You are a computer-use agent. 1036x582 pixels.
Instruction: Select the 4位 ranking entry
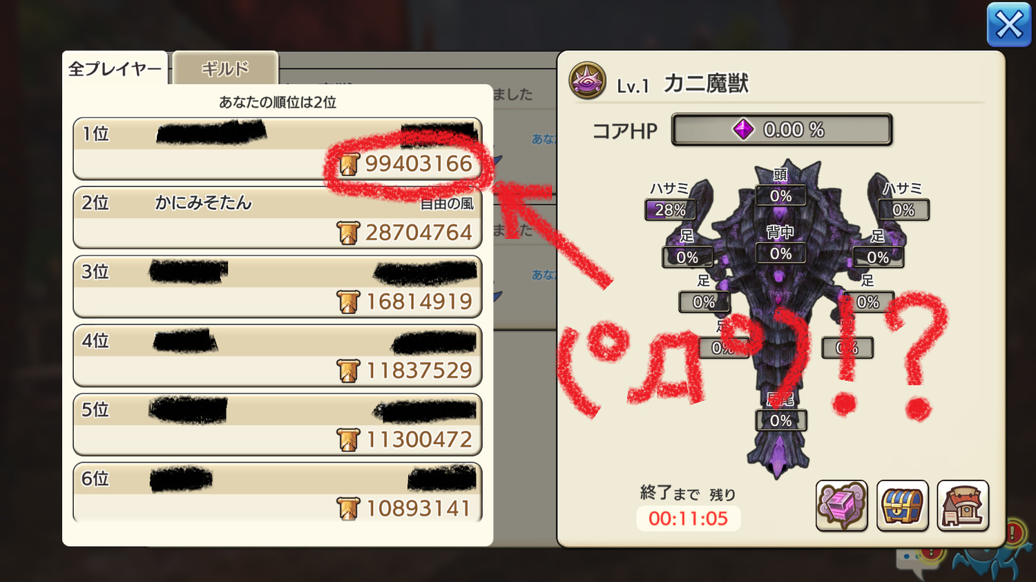[x=278, y=356]
